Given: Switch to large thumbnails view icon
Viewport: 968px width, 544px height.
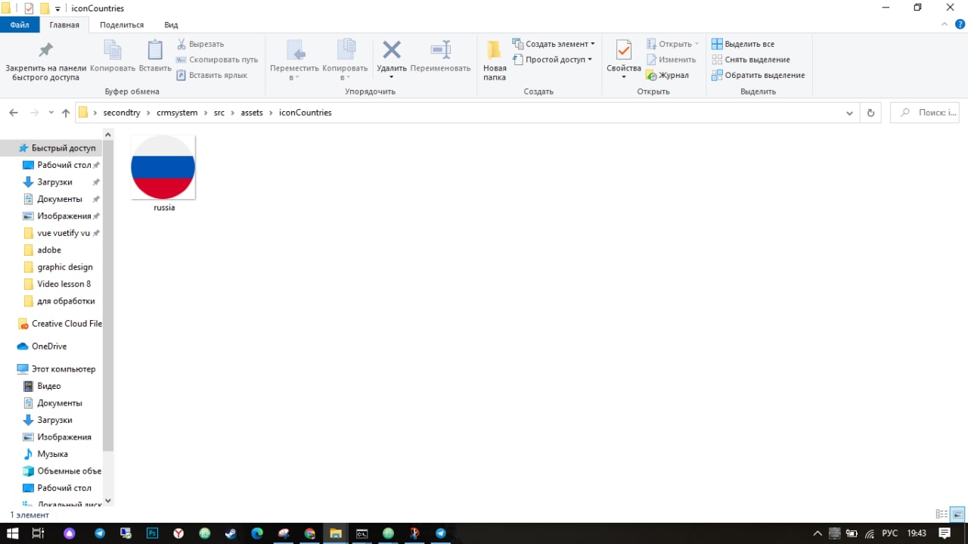Looking at the screenshot, I should 957,514.
